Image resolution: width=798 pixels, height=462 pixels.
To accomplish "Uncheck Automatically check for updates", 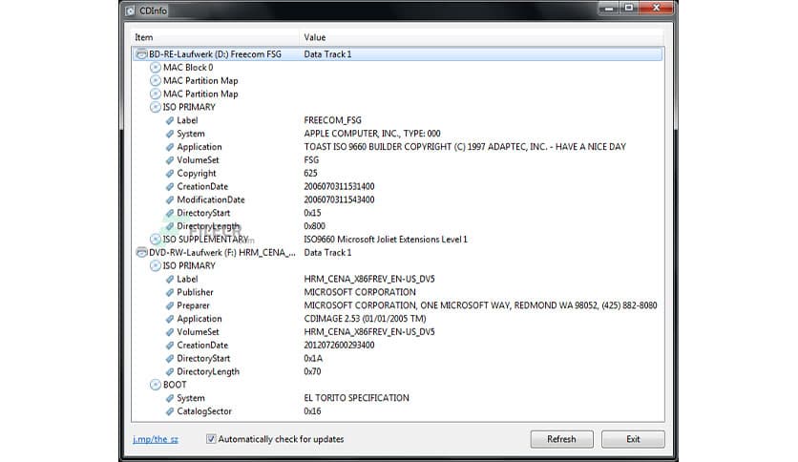I will 212,439.
